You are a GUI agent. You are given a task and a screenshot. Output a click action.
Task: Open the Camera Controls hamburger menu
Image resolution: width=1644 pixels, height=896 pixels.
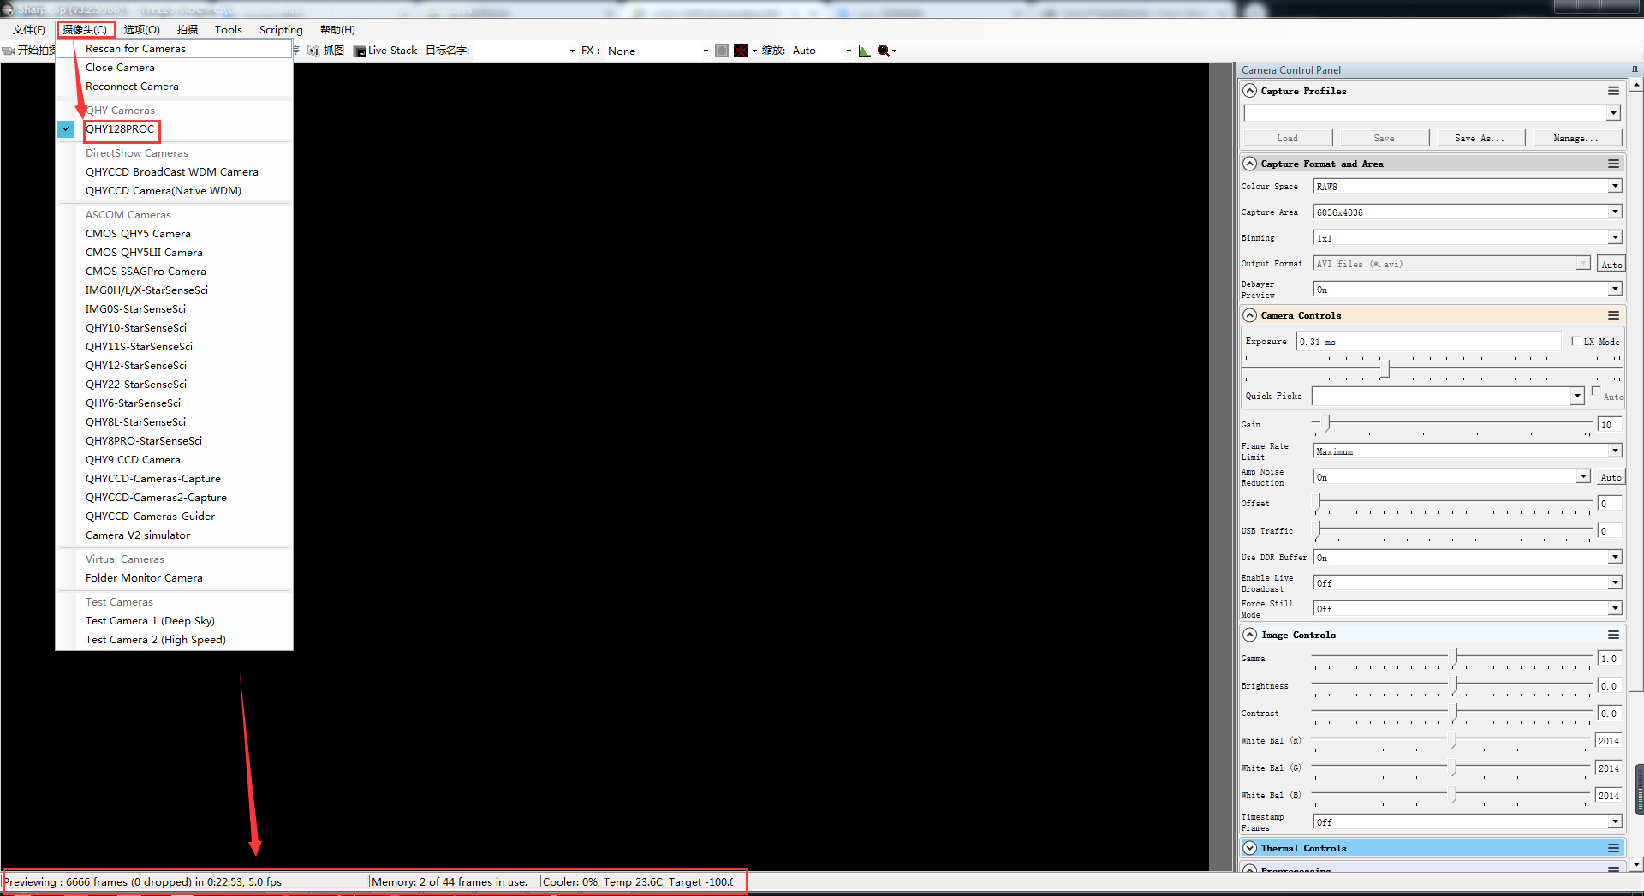coord(1613,315)
